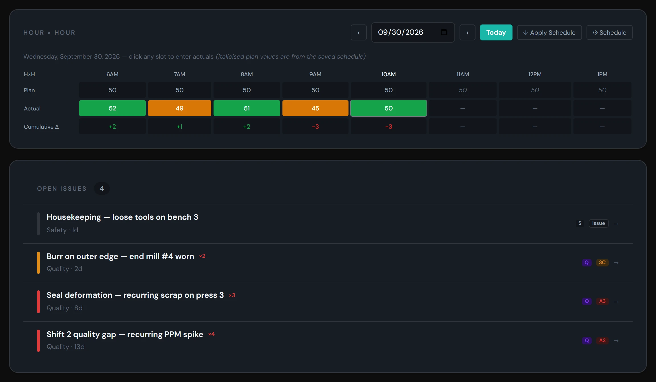Click the ×3 marker on Seal deformation
This screenshot has height=382, width=656.
[x=232, y=295]
